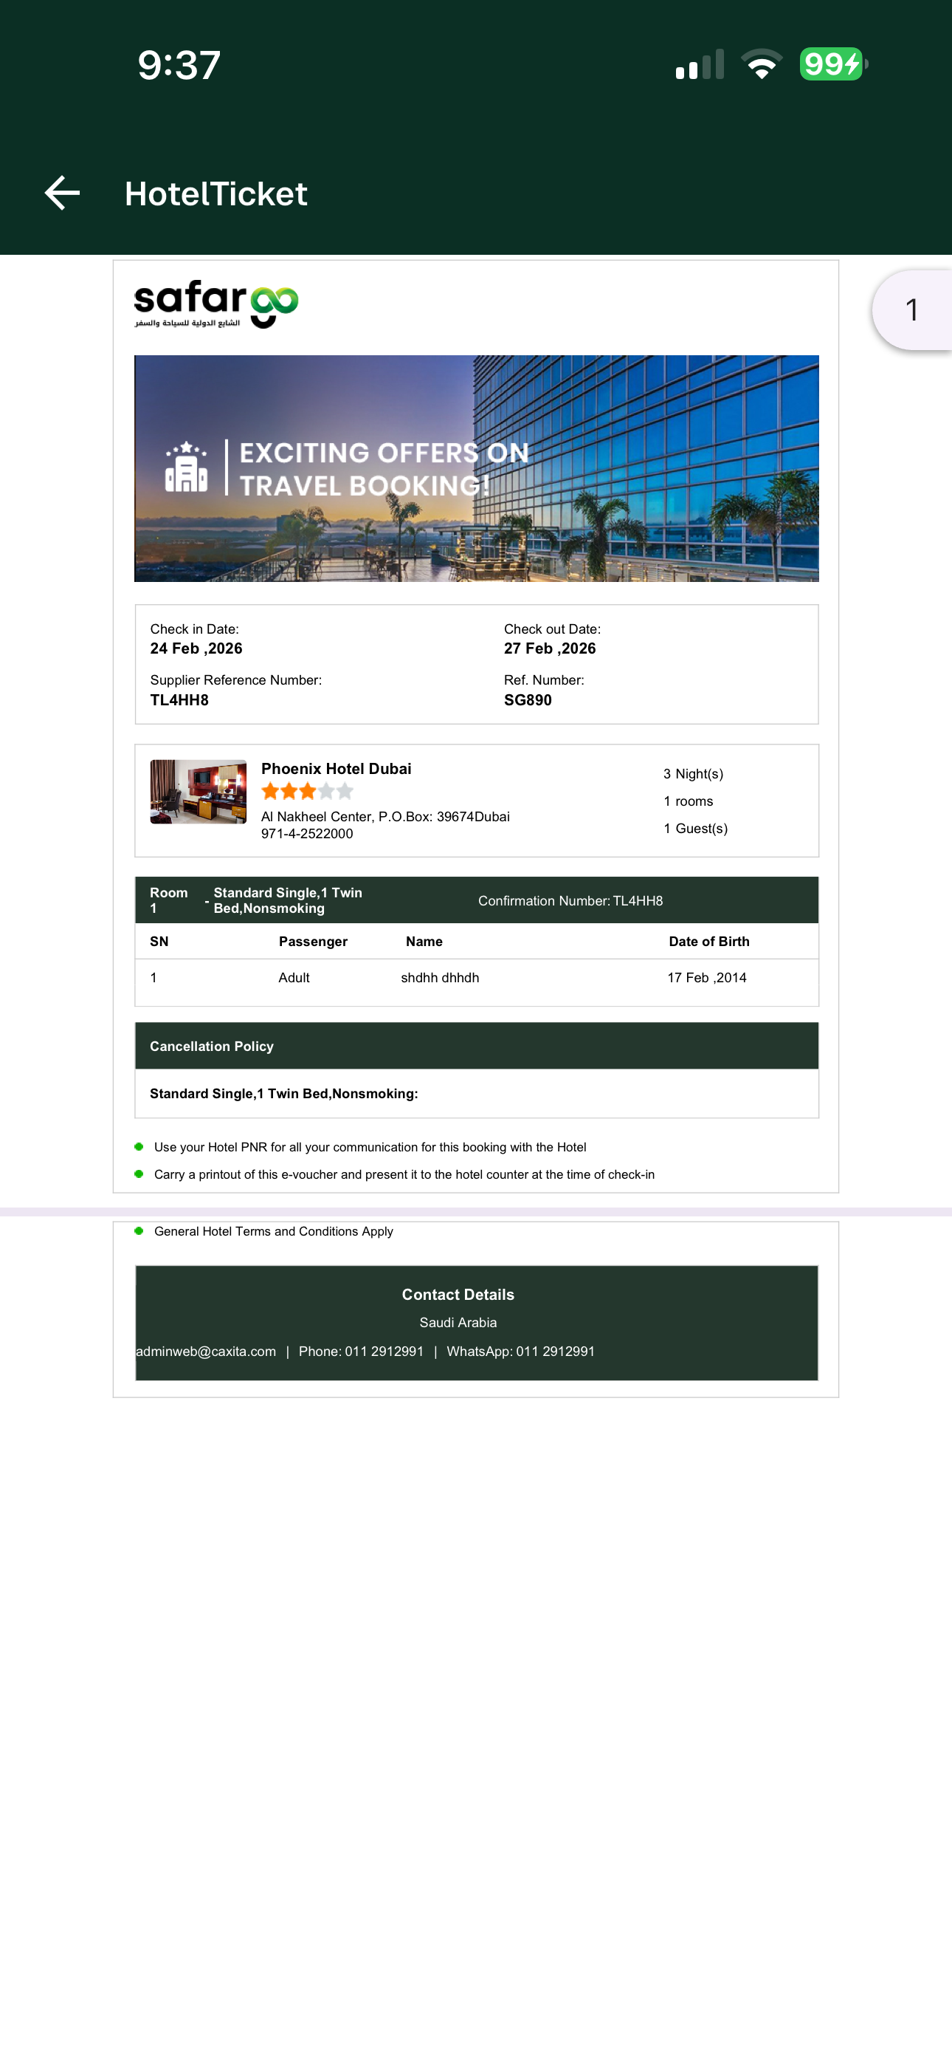Tap the Contact Details heading
The image size is (952, 2065).
(x=458, y=1295)
